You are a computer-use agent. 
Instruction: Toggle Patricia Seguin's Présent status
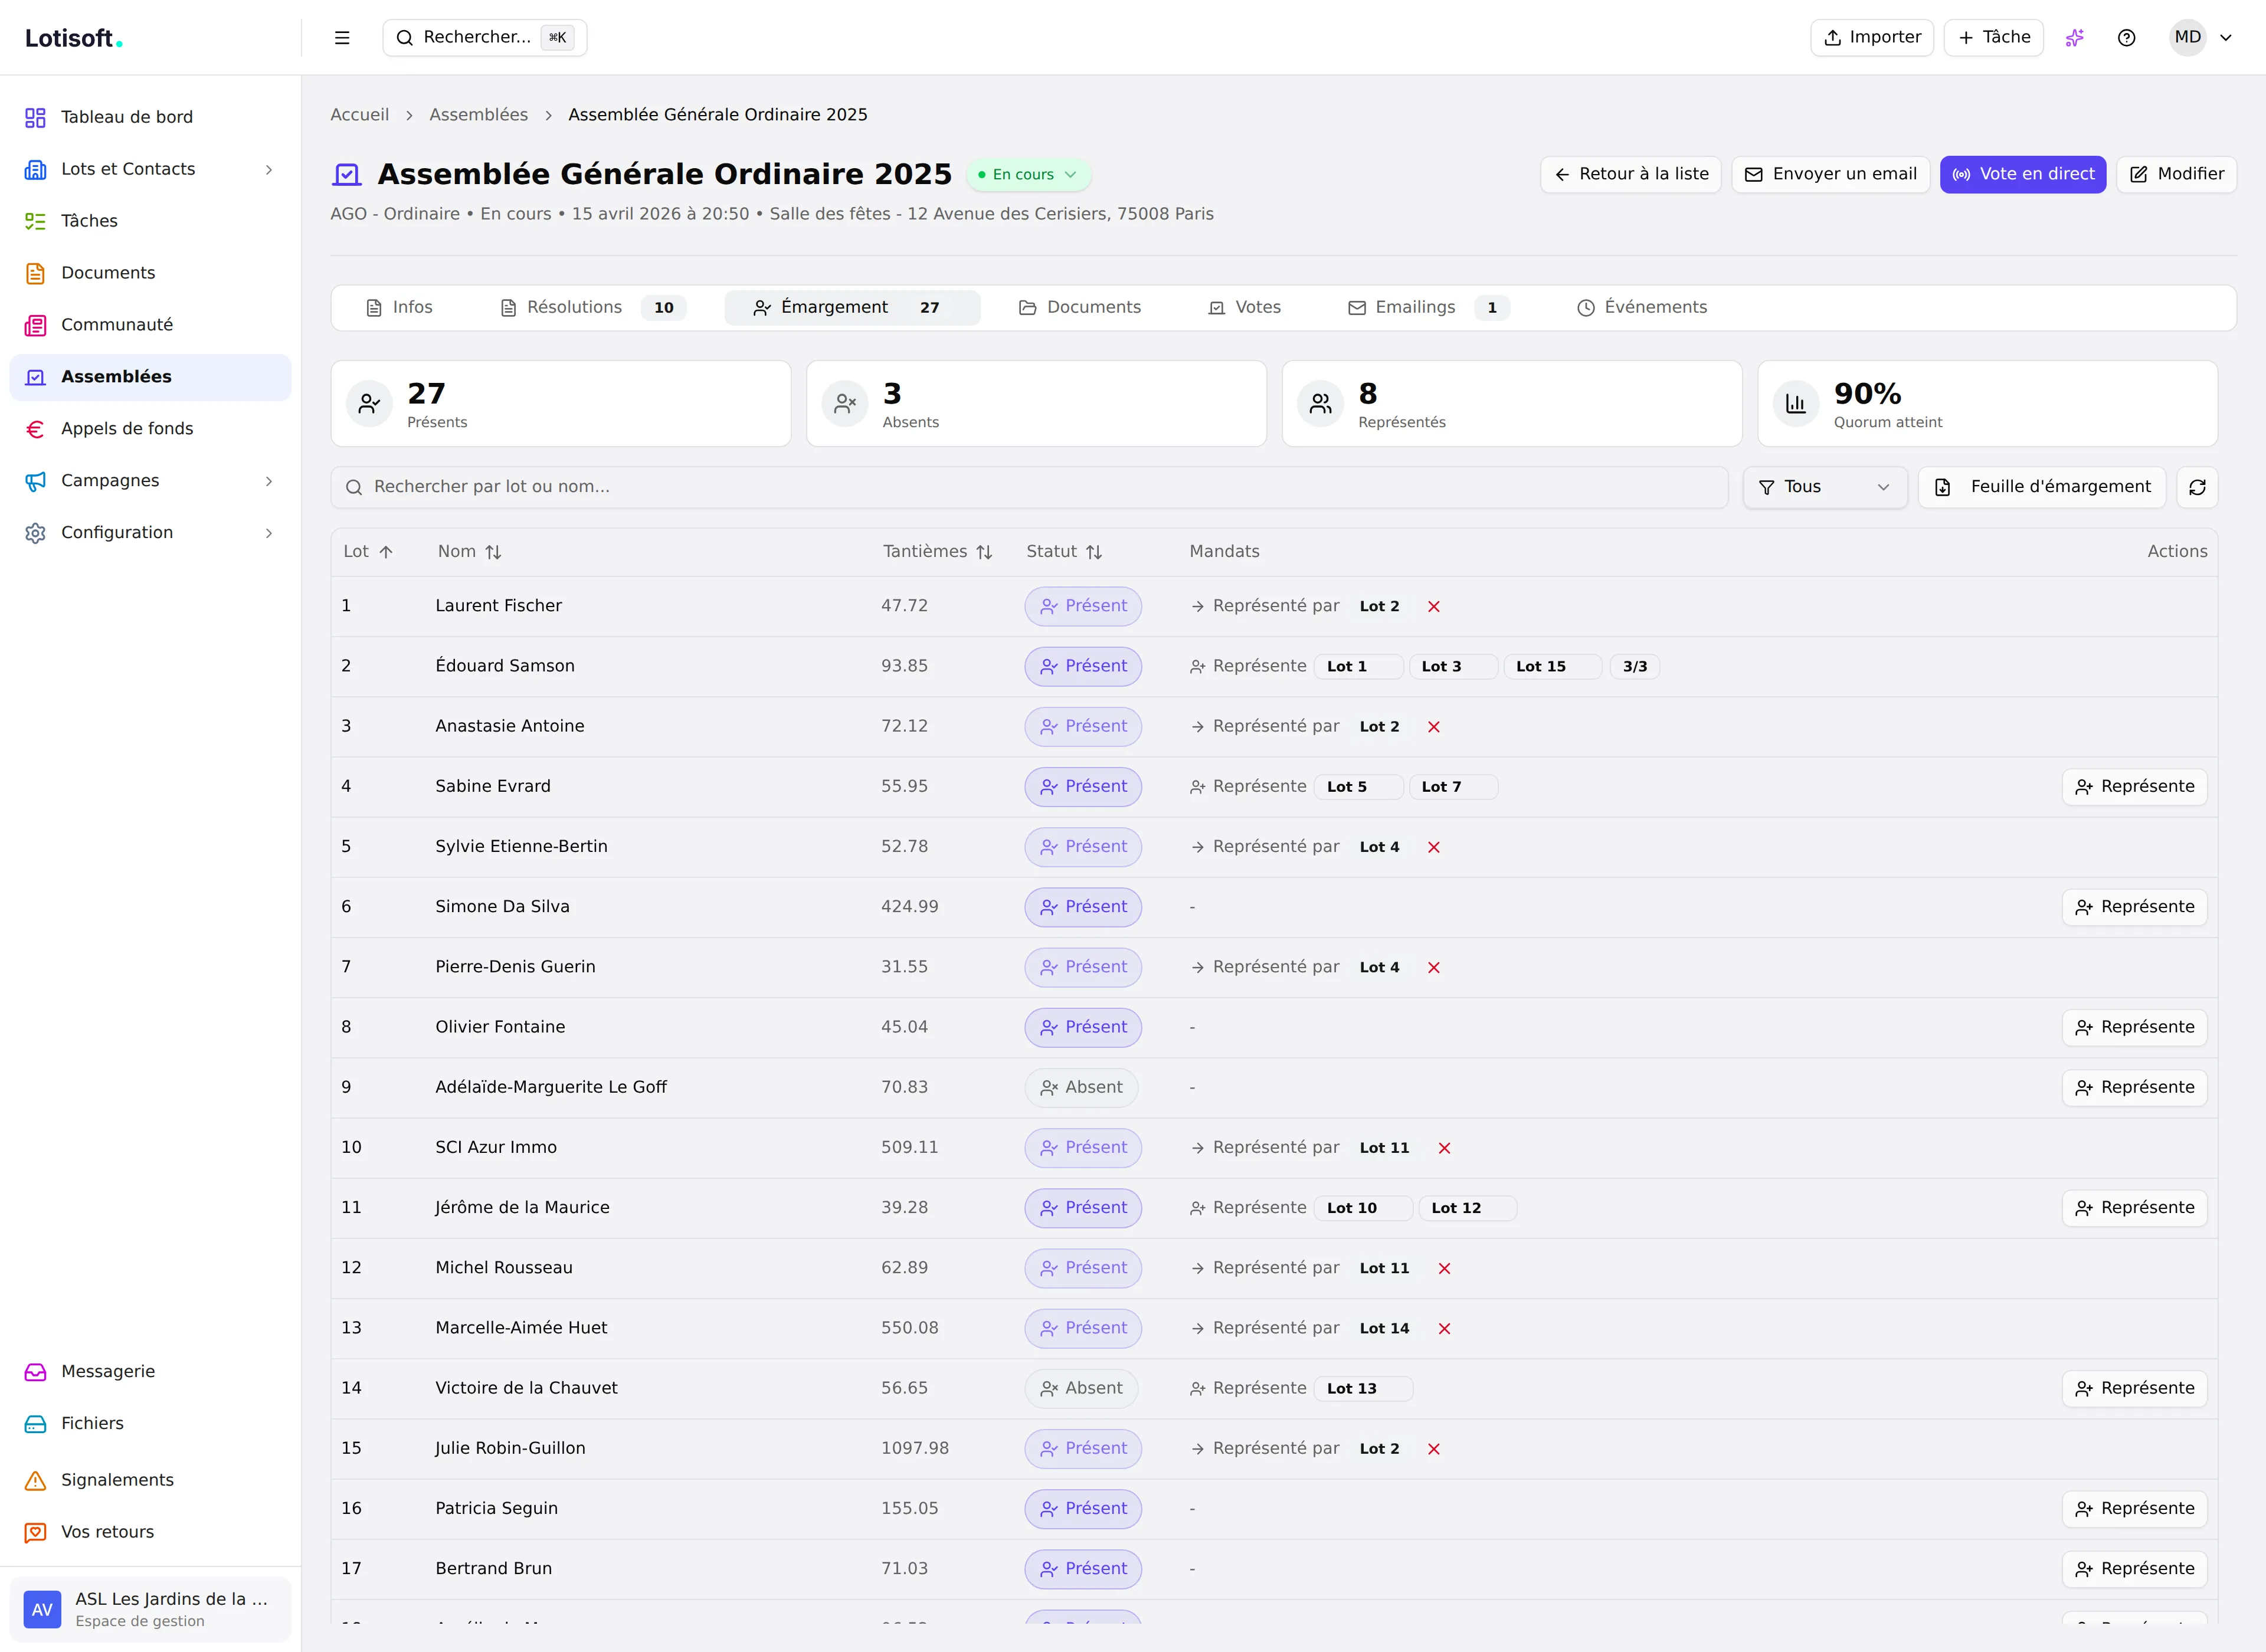click(x=1083, y=1509)
